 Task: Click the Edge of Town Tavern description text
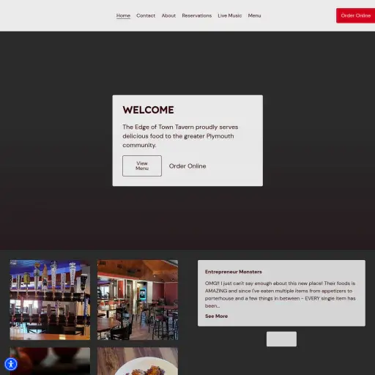click(x=180, y=136)
